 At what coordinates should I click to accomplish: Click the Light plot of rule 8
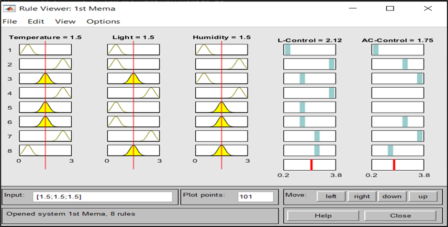click(x=134, y=150)
